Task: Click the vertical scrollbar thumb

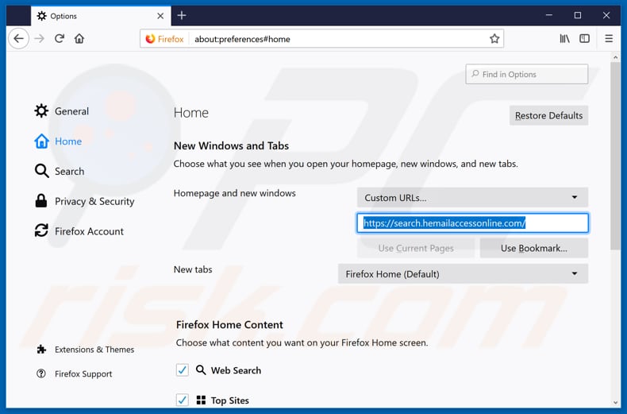Action: pos(615,157)
